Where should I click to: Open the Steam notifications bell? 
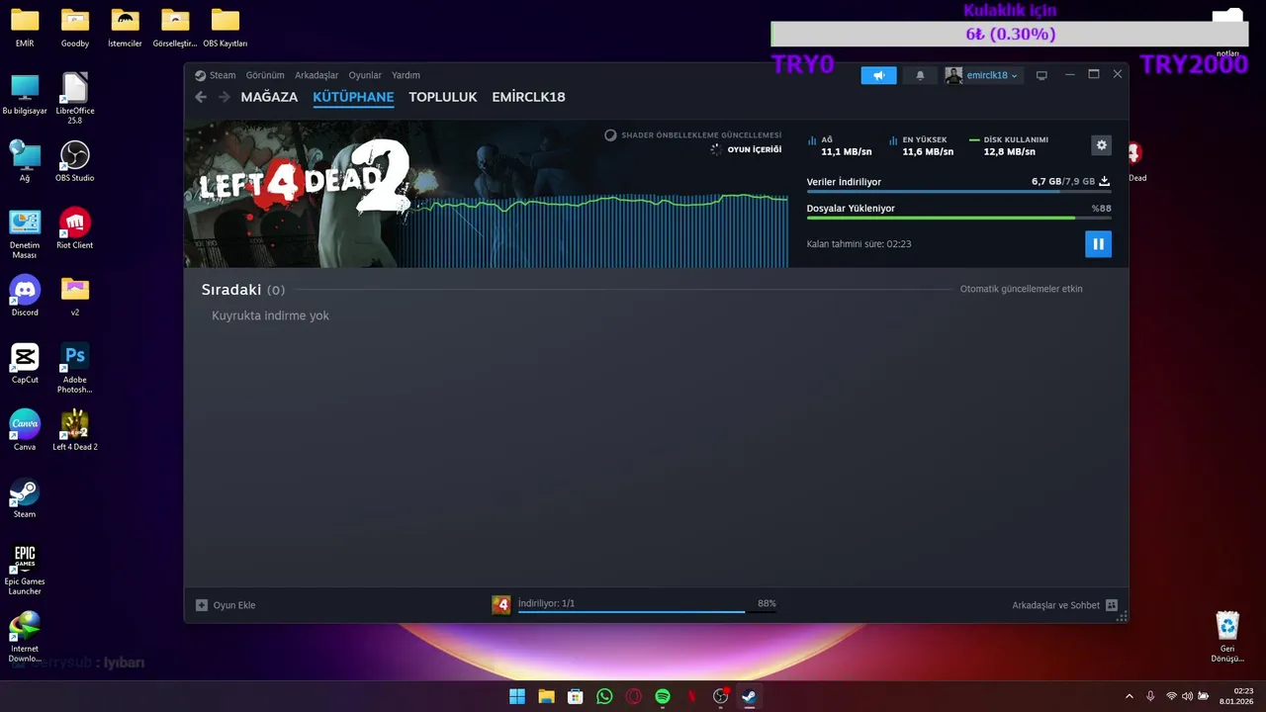[920, 75]
